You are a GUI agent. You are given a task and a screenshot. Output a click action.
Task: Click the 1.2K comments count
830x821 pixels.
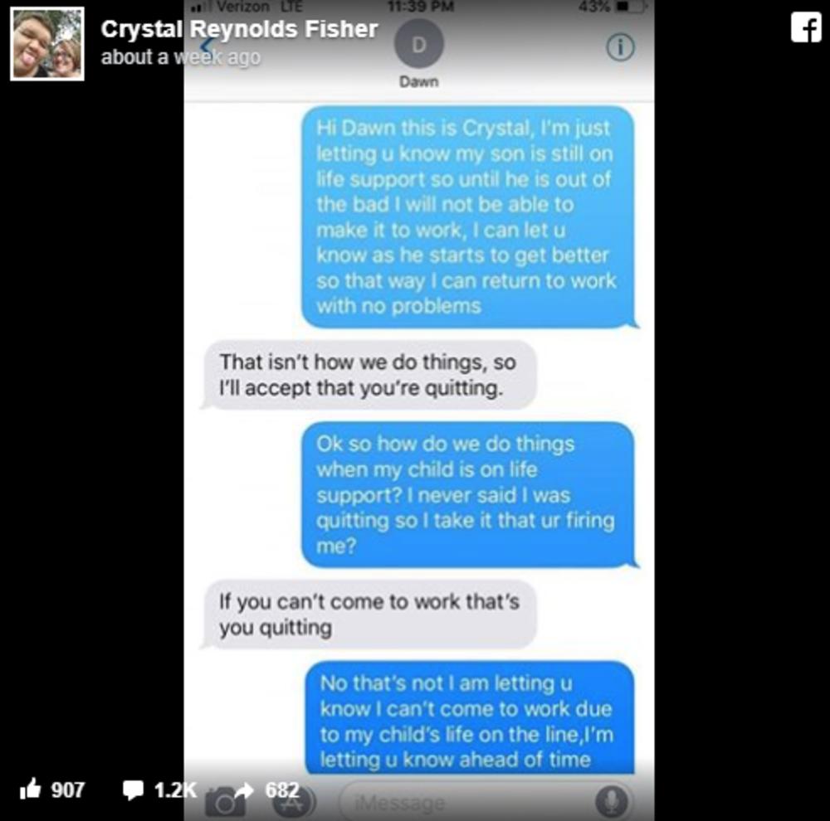coord(175,789)
